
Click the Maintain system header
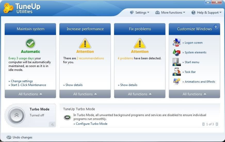click(30, 29)
